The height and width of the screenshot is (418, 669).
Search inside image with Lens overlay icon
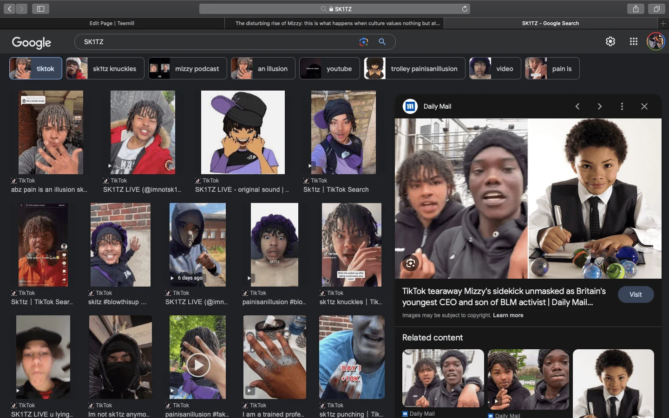[411, 263]
